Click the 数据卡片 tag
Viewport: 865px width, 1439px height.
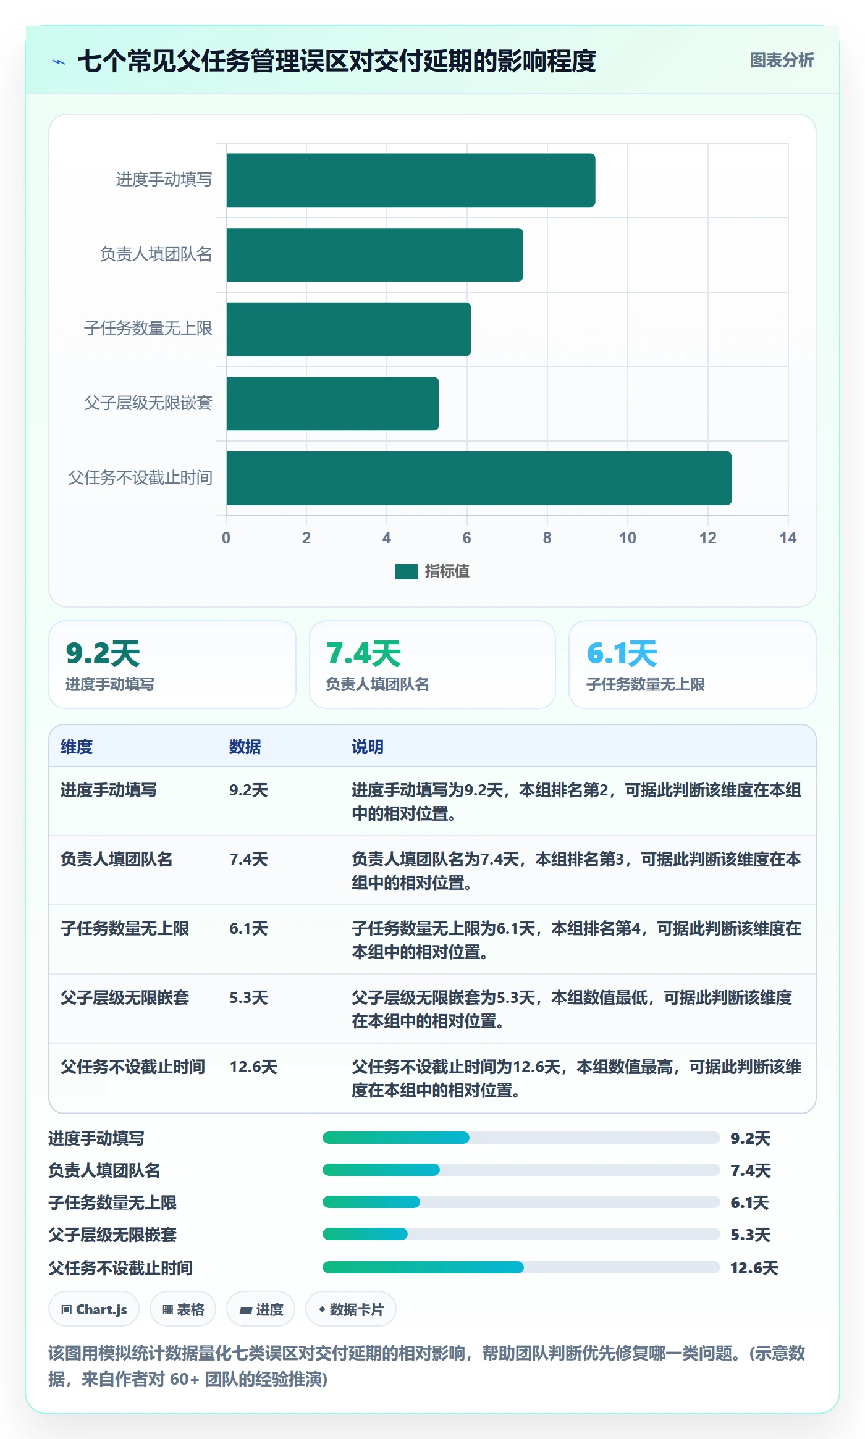coord(351,1309)
